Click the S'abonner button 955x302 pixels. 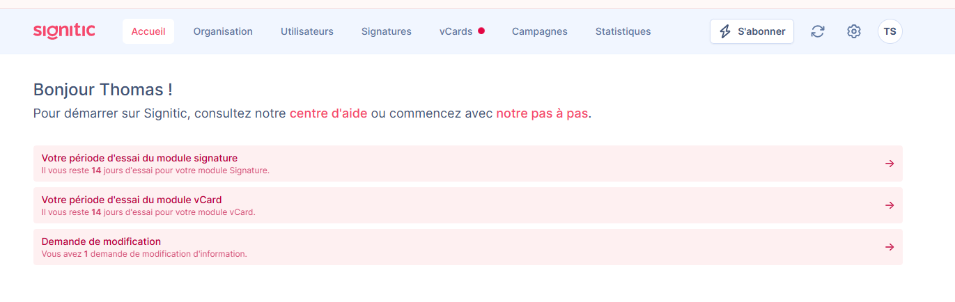pos(752,31)
